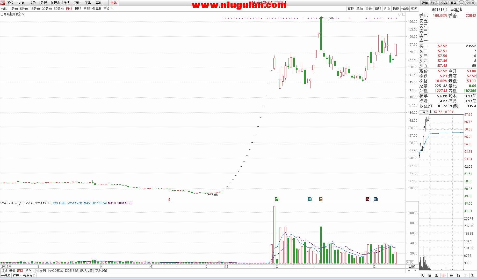The width and height of the screenshot is (477, 279).
Task: Open the 值 value tab
Action: coord(459,275)
